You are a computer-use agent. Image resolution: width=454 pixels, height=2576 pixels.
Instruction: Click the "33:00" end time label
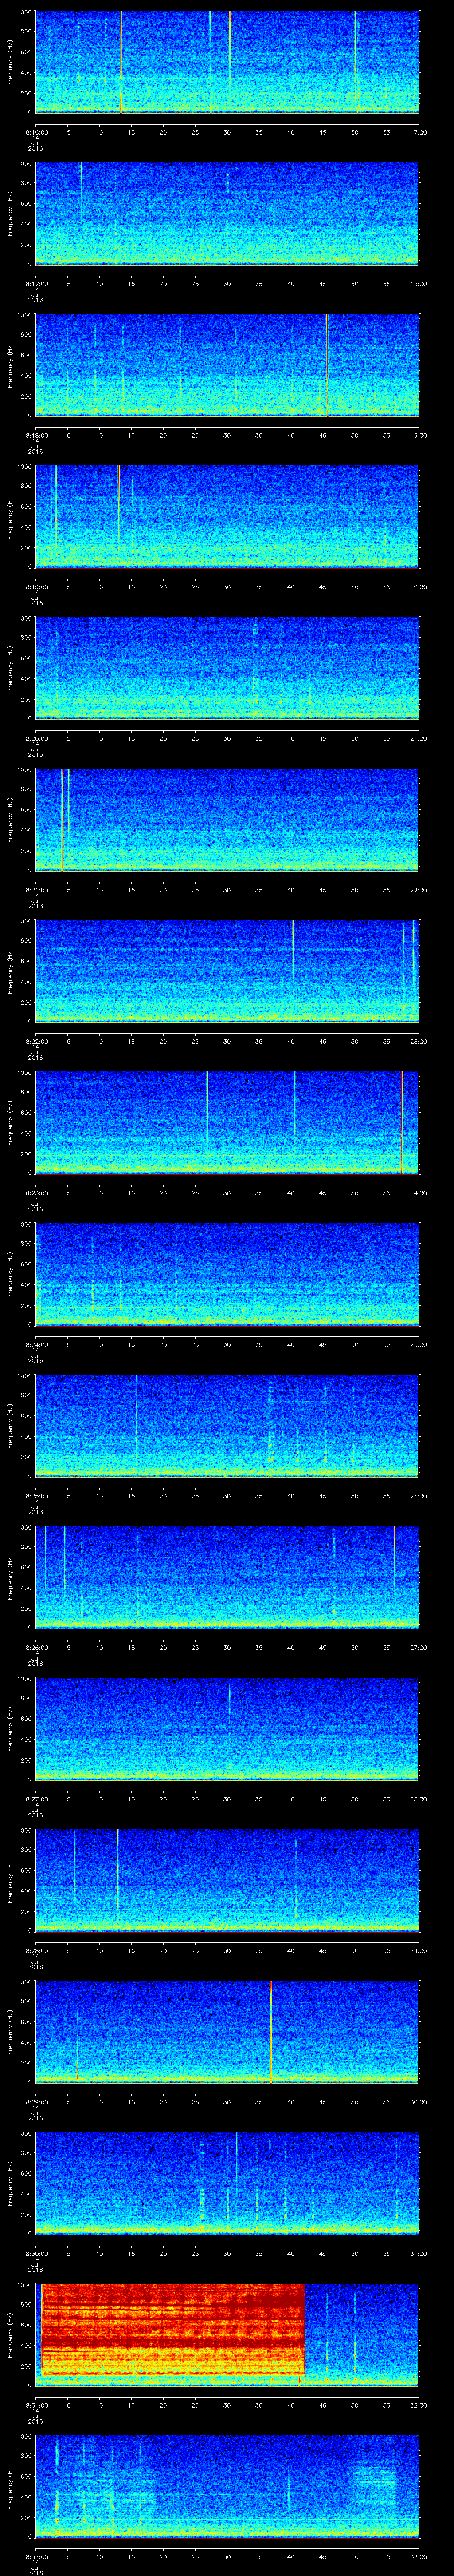coord(418,2556)
